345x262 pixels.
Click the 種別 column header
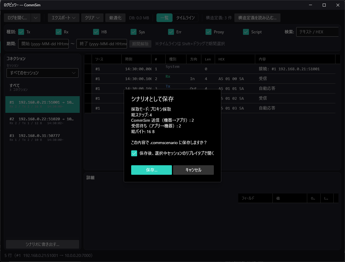176,59
